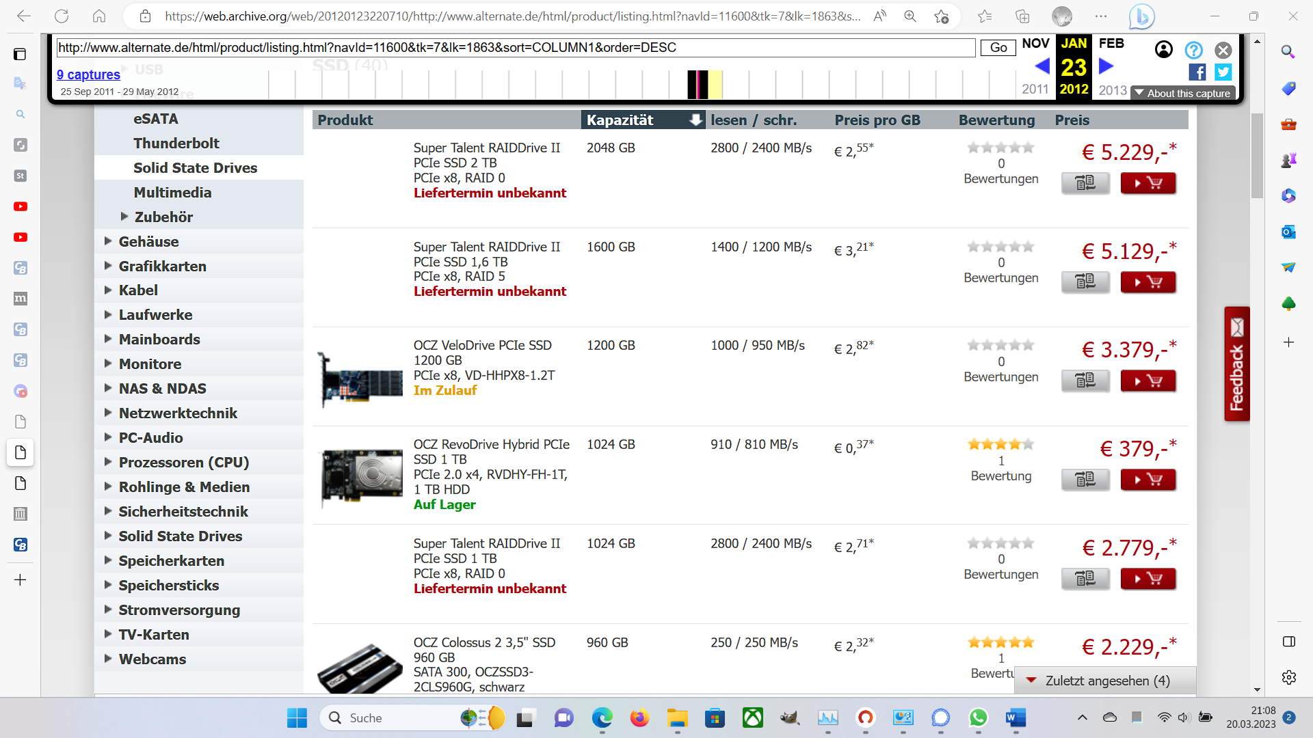The width and height of the screenshot is (1313, 738).
Task: Open the red Feedback side tab
Action: [x=1236, y=364]
